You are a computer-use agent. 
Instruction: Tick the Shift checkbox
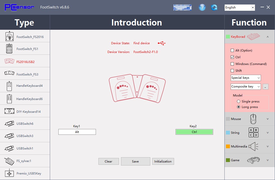pos(232,70)
